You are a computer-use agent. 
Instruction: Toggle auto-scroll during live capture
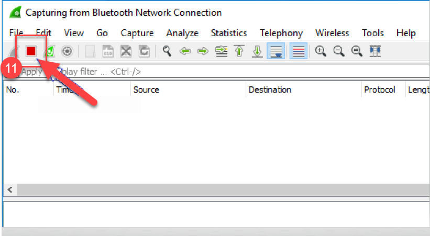(275, 51)
